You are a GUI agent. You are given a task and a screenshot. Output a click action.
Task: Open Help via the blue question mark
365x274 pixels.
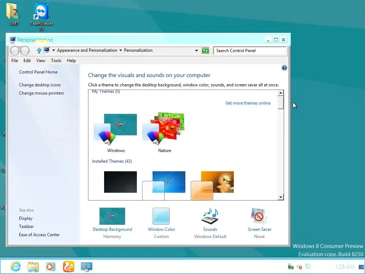point(284,68)
